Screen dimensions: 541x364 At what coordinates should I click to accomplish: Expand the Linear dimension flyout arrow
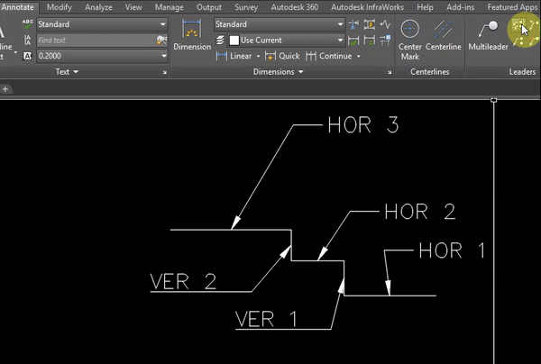tap(258, 56)
